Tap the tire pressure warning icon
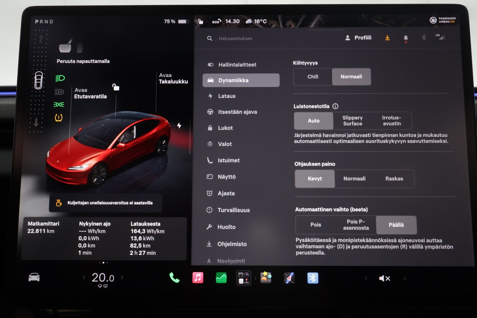 coord(59,118)
